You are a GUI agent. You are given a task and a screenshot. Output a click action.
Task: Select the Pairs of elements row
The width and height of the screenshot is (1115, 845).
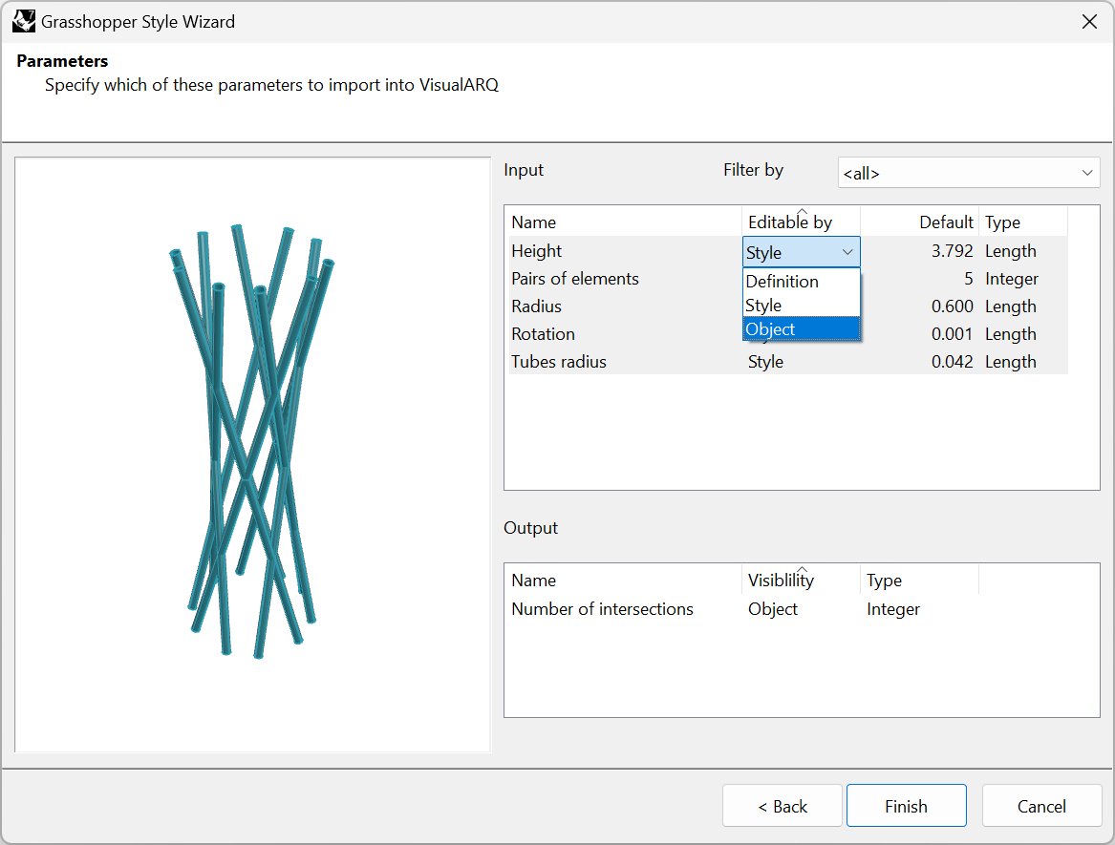point(788,279)
